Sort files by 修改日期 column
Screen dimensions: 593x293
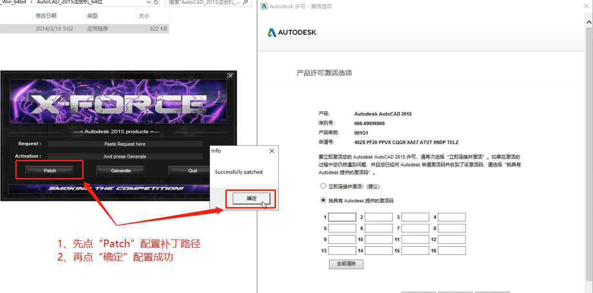pos(46,16)
